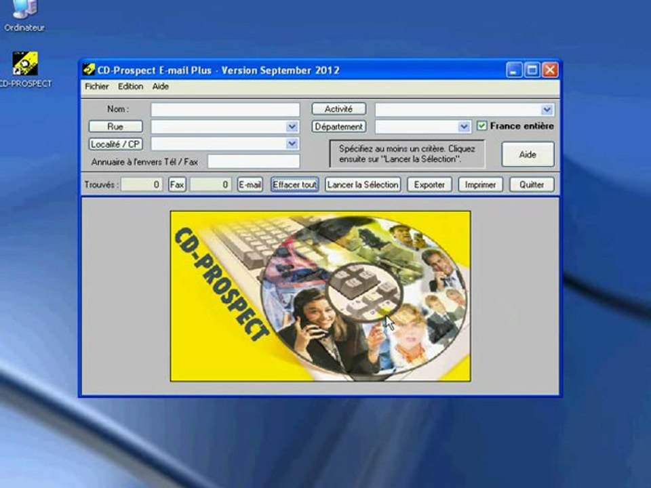
Task: Launch search with Lancer la Sélection
Action: click(363, 184)
